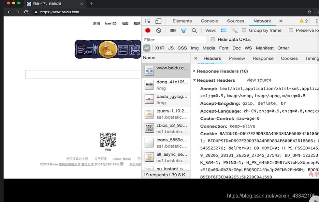Switch to the Cookies detail tab

289,59
